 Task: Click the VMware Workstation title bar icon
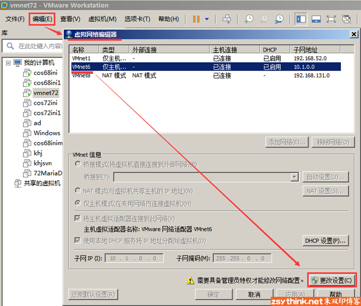(5, 5)
